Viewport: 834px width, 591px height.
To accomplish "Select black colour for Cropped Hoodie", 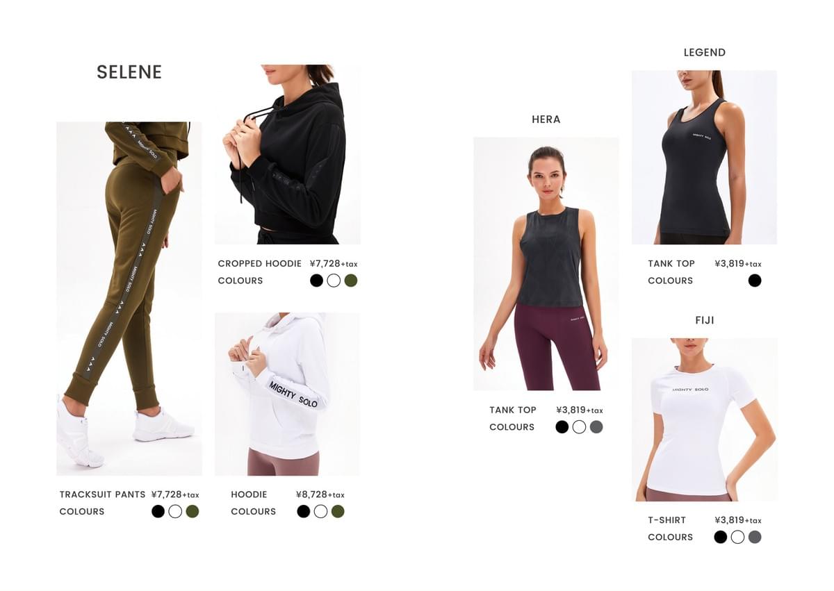I will [316, 281].
